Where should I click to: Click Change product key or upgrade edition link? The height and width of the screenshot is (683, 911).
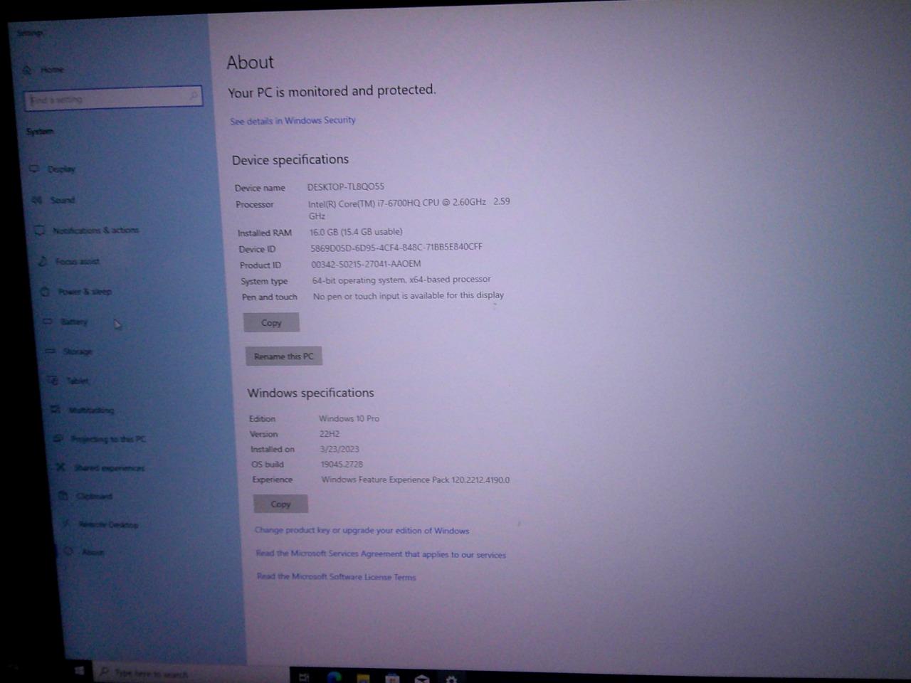tap(362, 531)
